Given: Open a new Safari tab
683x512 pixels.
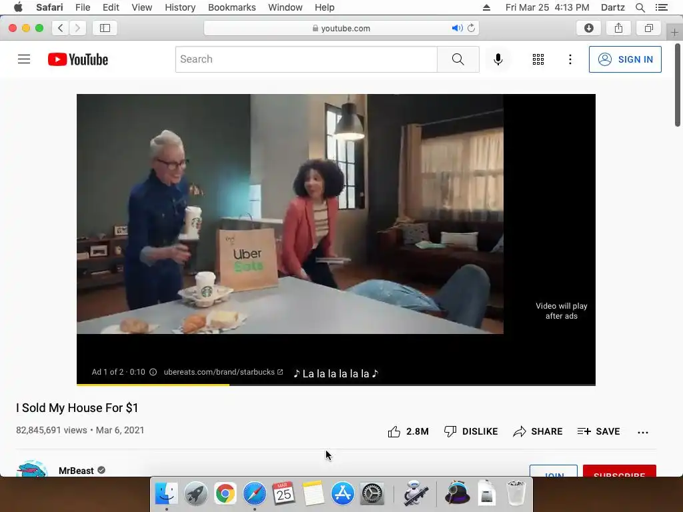Looking at the screenshot, I should pos(674,32).
